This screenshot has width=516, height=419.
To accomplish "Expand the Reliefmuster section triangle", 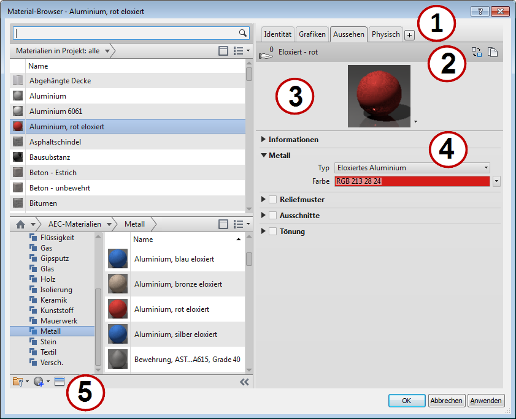I will (x=263, y=199).
